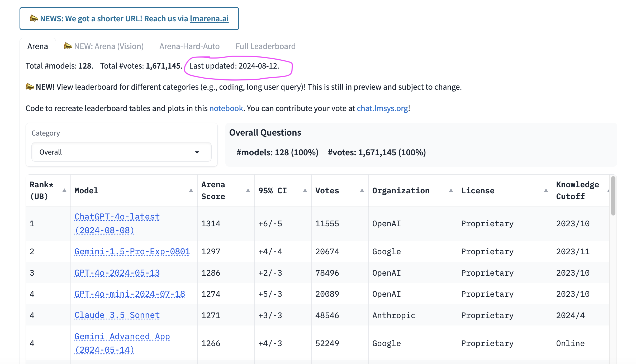Select the votes count 78496
The image size is (636, 364).
coord(327,273)
